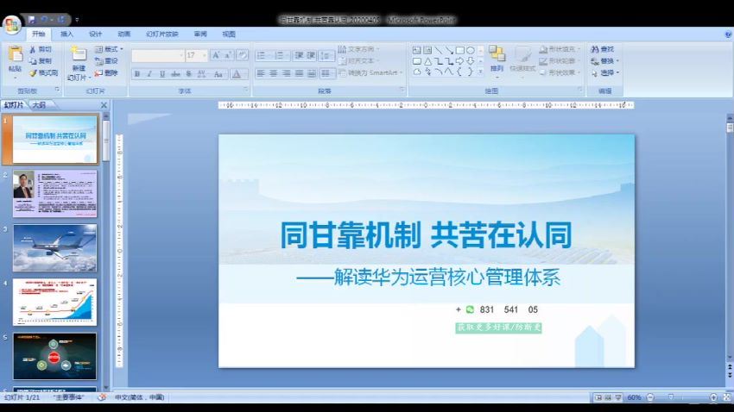
Task: Select the oval shape in shapes gallery
Action: [x=470, y=50]
